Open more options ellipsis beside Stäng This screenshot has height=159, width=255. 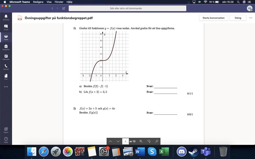251,18
